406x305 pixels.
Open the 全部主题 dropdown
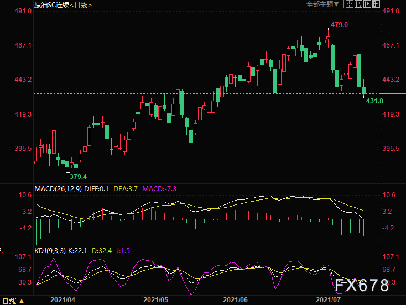[x=323, y=4]
